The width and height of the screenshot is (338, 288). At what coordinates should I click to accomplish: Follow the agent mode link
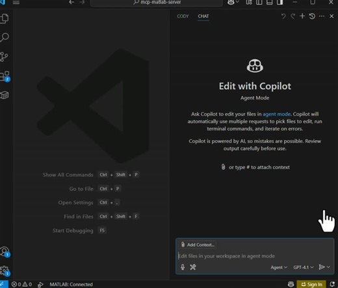[276, 114]
